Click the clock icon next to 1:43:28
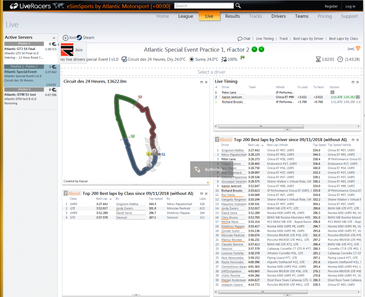The image size is (365, 297). (x=340, y=59)
